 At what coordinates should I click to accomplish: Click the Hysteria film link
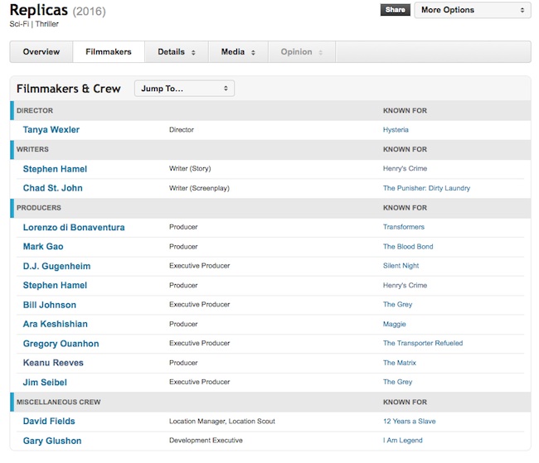click(396, 130)
